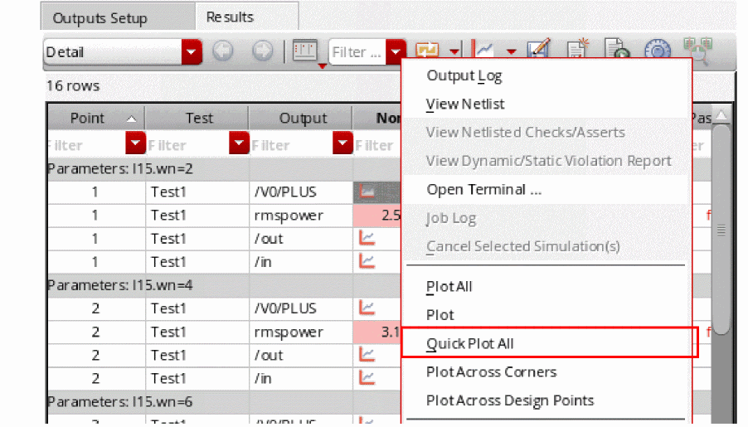Click /out output cell for point 2
Image resolution: width=748 pixels, height=427 pixels.
point(301,356)
